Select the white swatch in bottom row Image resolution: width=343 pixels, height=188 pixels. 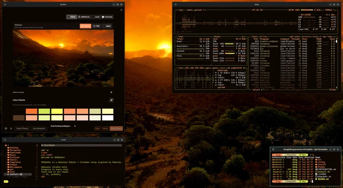point(107,118)
